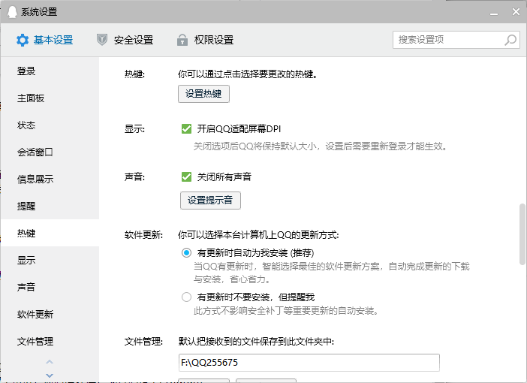This screenshot has height=383, width=527.
Task: Select 声音 in the sidebar
Action: (50, 287)
